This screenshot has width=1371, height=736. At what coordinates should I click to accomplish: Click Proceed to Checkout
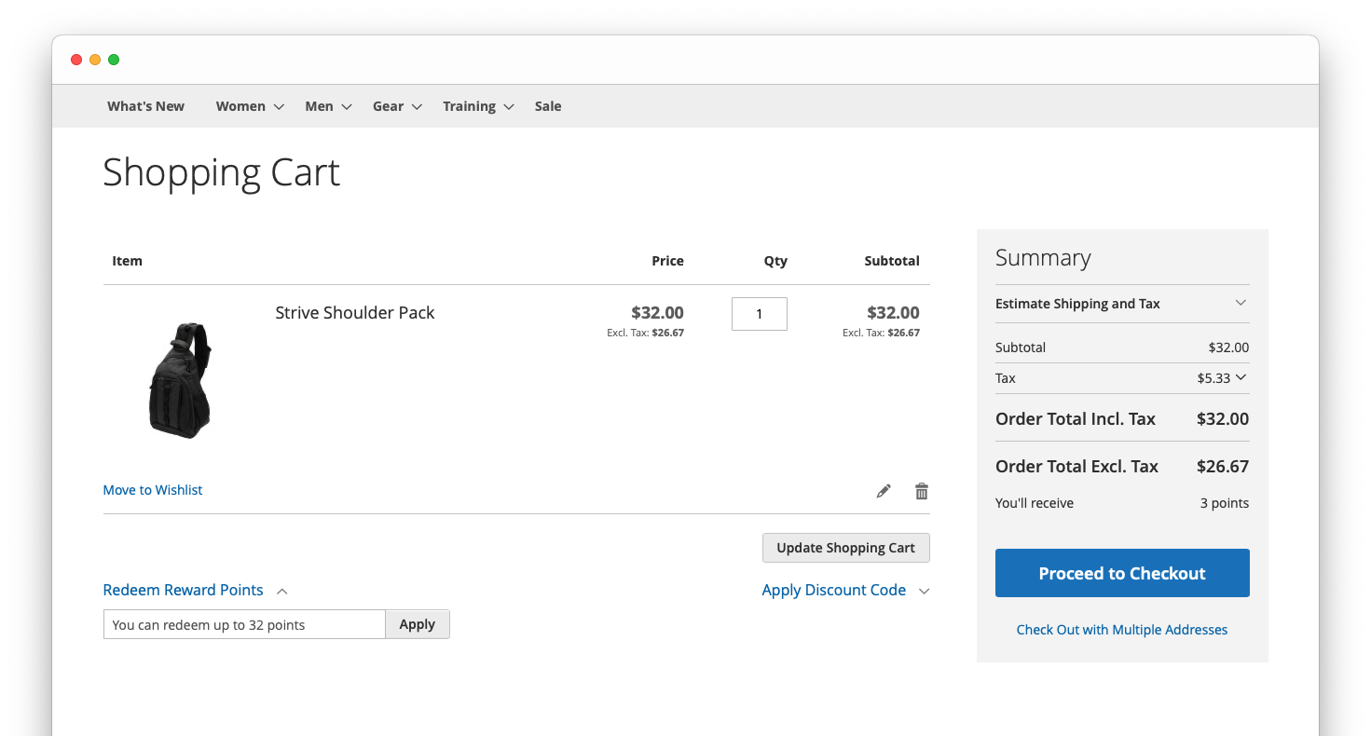tap(1121, 573)
